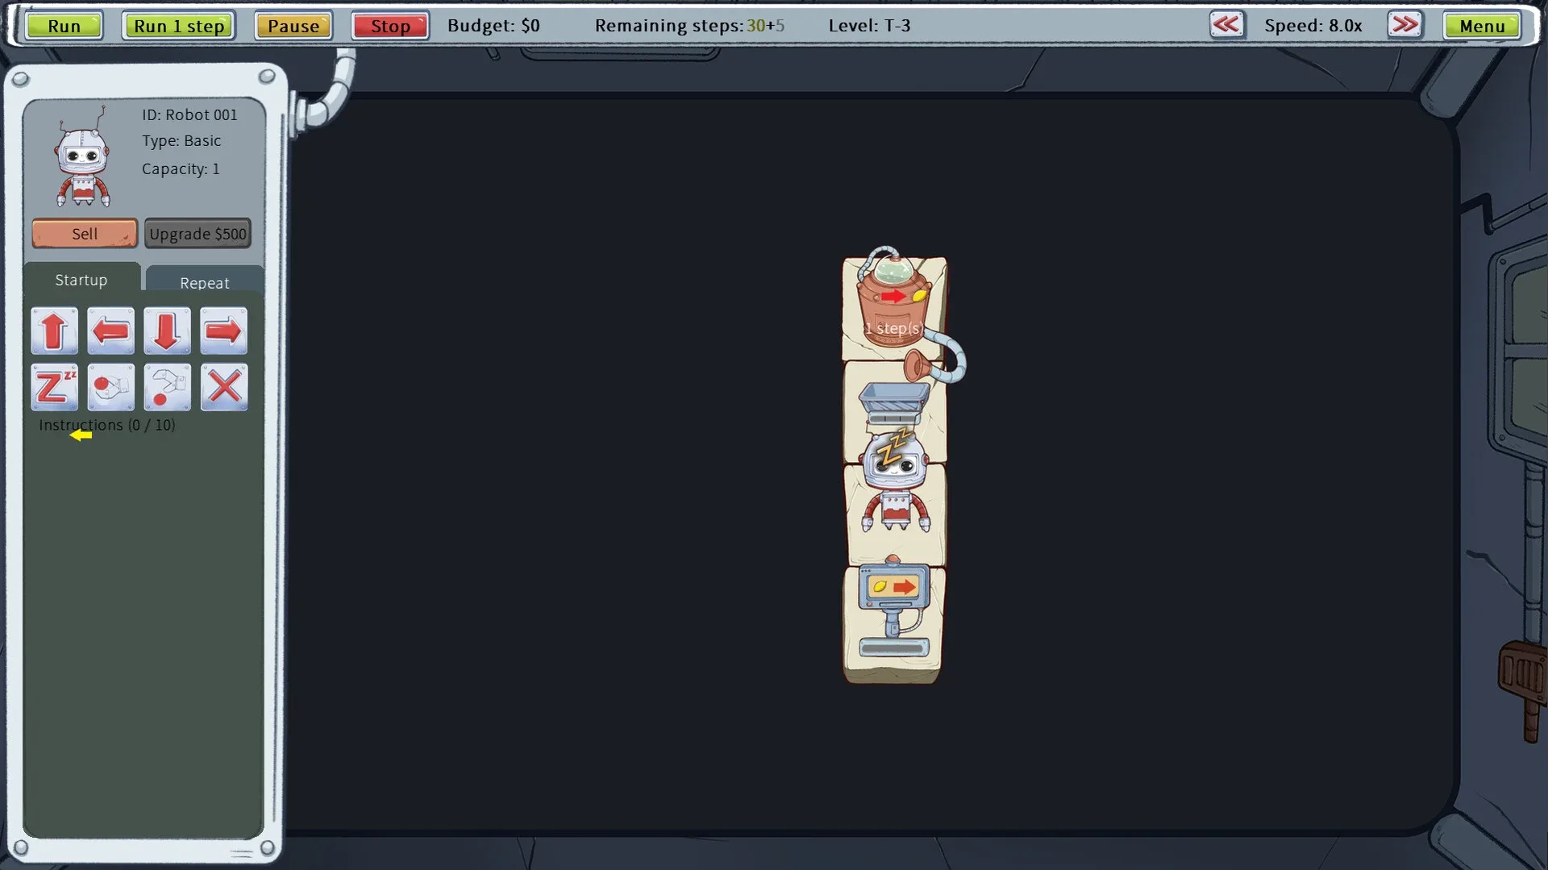Select the move right instruction
1548x870 pixels.
point(223,331)
